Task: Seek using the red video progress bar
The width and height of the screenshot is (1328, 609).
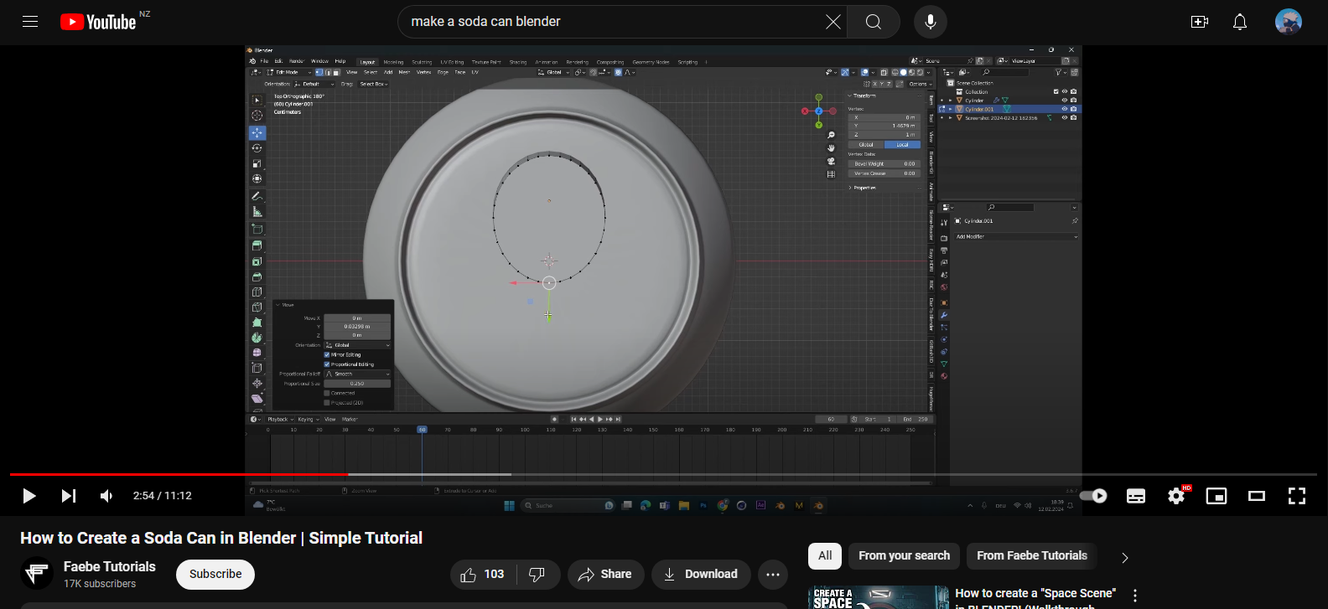Action: pyautogui.click(x=179, y=474)
